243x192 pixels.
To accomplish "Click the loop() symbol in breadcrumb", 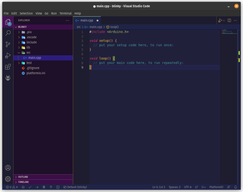I will 112,27.
